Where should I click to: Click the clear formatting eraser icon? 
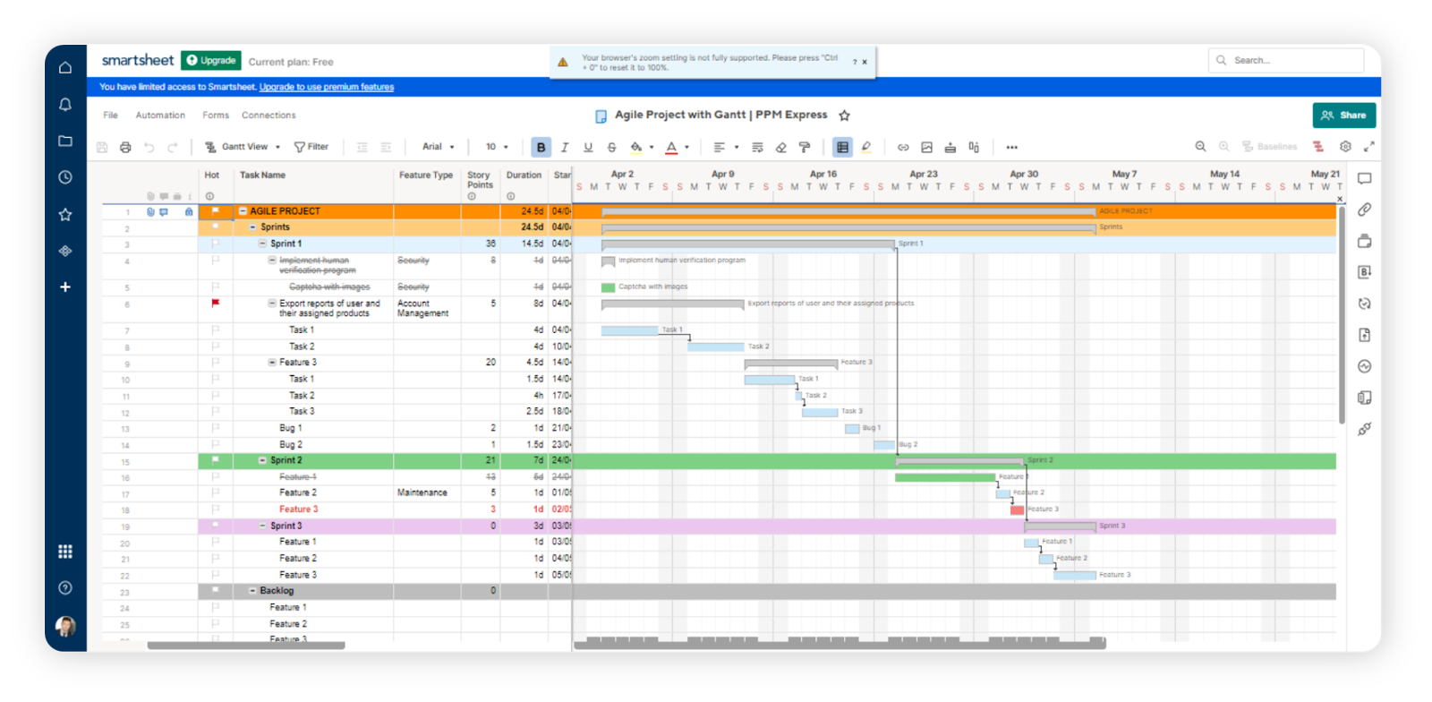point(780,147)
